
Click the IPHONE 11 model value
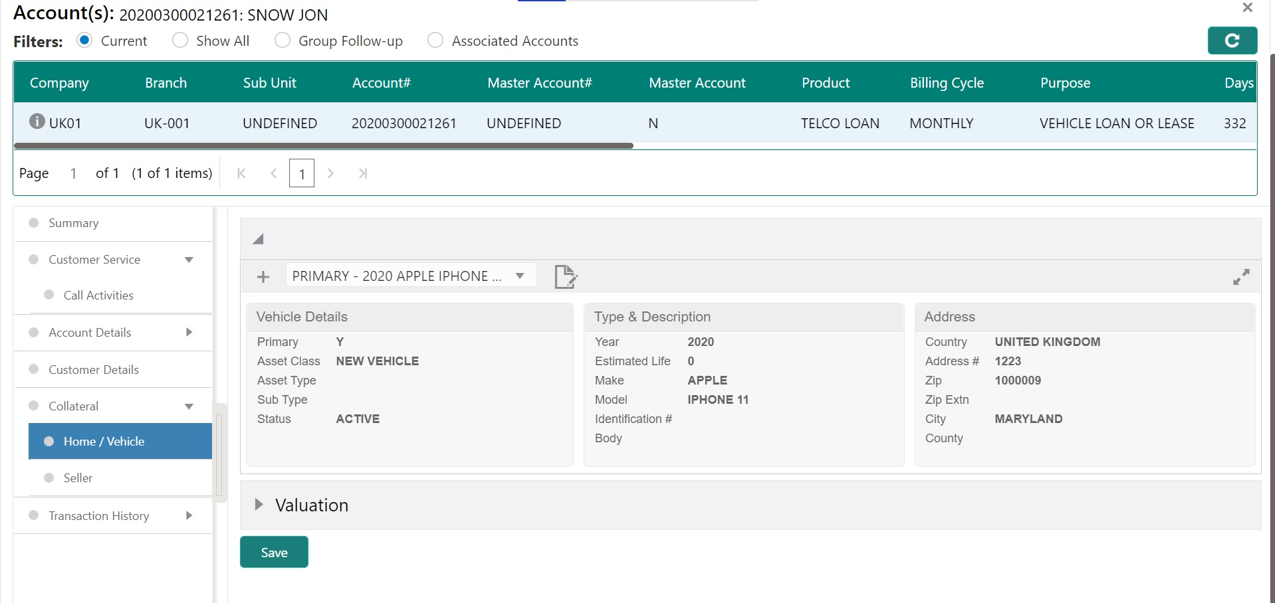(718, 400)
